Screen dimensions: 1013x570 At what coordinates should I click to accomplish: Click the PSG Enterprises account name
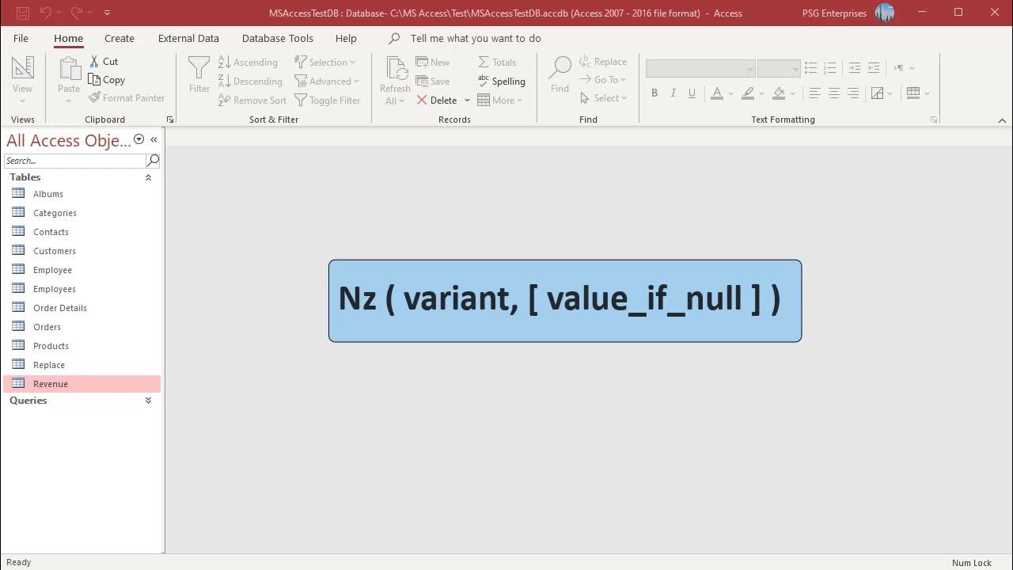tap(833, 13)
